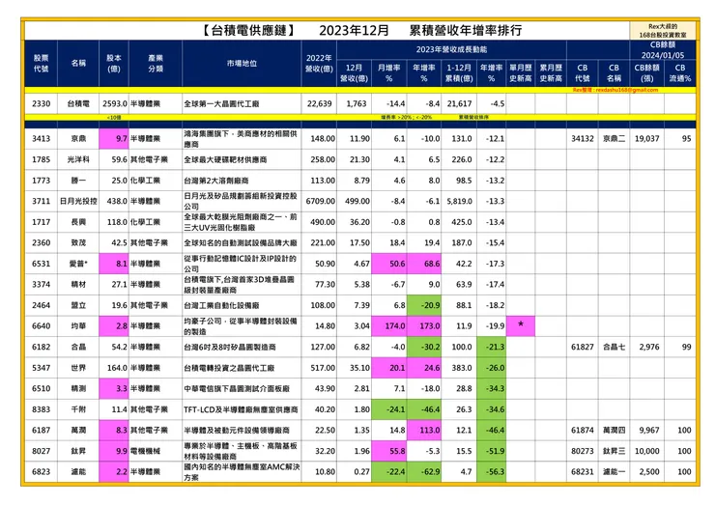Select the 12月營收(億) column header

point(354,73)
